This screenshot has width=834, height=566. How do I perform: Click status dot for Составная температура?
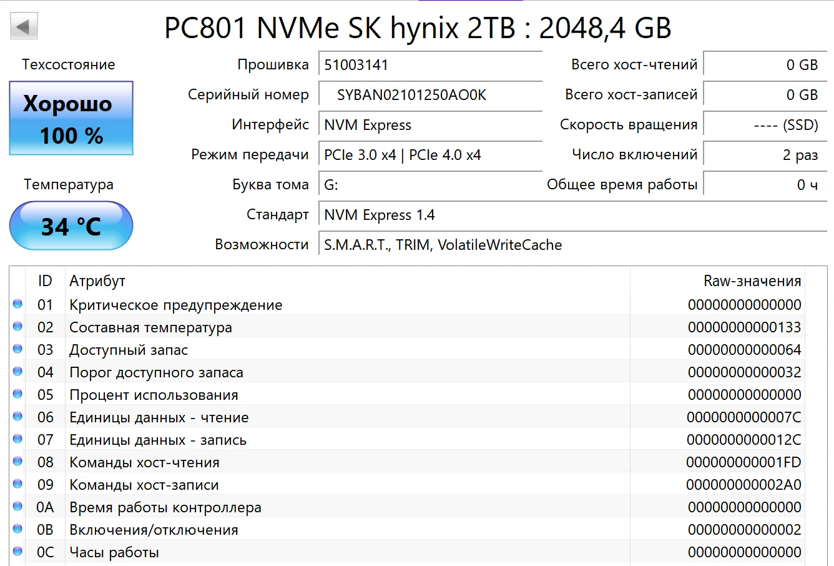[17, 327]
